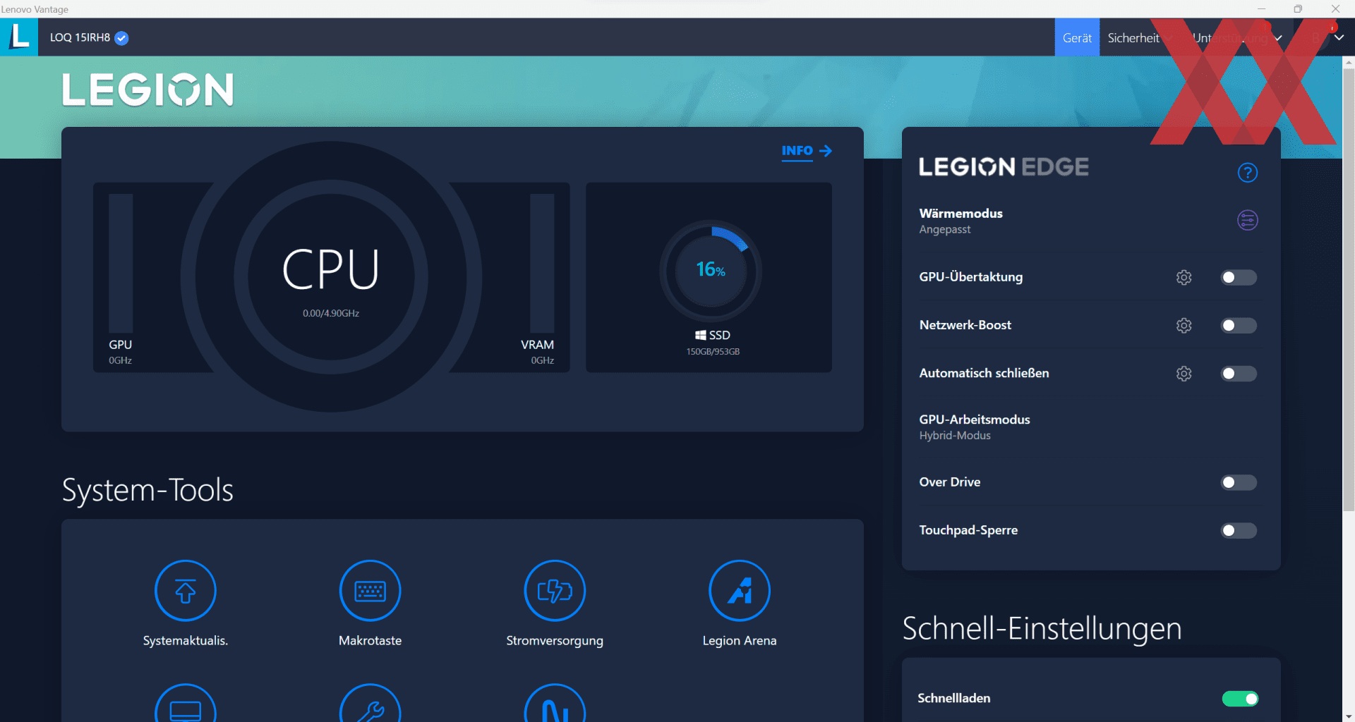This screenshot has width=1355, height=722.
Task: Click the 150GB/953GB storage text
Action: [x=713, y=352]
